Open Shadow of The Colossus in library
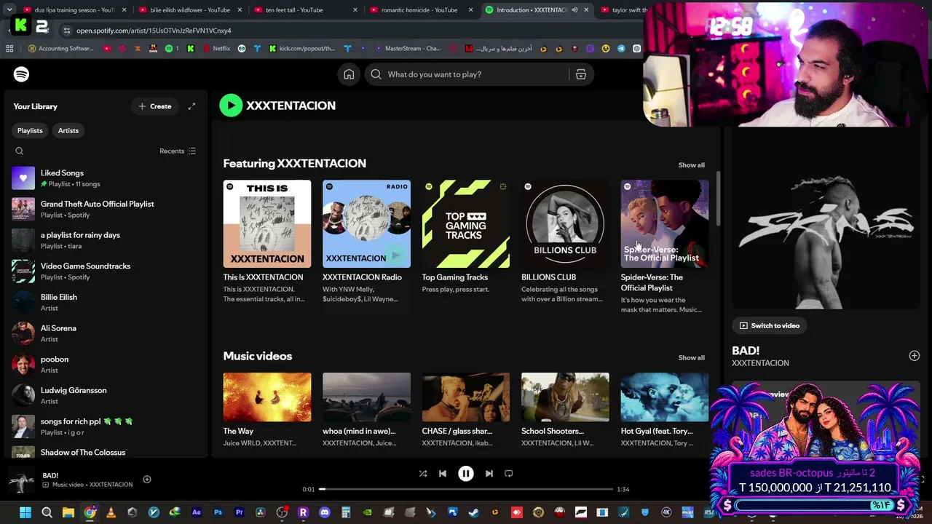The height and width of the screenshot is (524, 932). click(106, 452)
